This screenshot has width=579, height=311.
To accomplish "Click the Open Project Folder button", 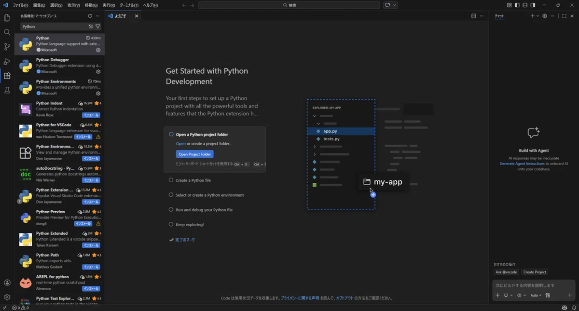I will [195, 154].
